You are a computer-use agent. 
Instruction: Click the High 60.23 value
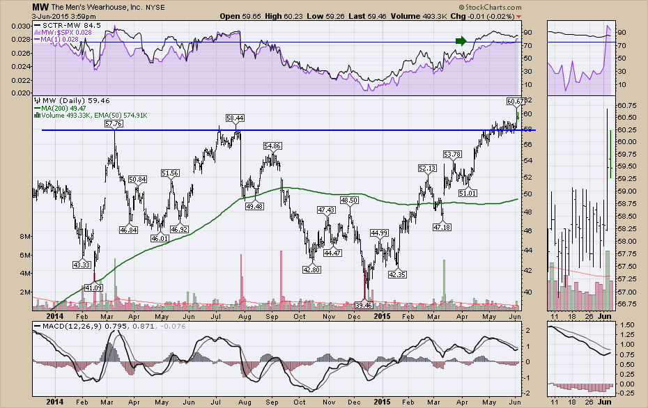tap(284, 17)
